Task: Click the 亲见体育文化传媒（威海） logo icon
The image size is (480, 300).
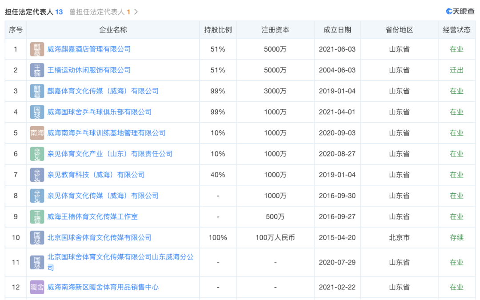Action: [x=37, y=196]
